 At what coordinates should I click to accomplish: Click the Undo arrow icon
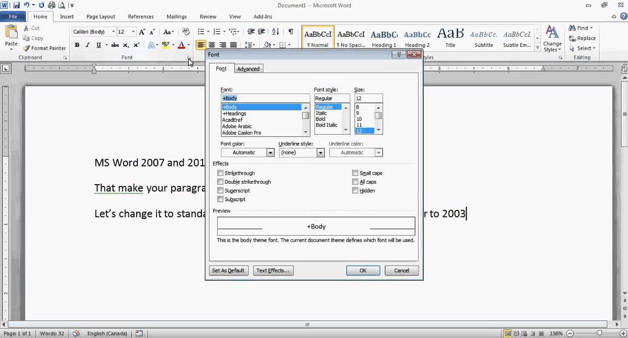(x=26, y=5)
